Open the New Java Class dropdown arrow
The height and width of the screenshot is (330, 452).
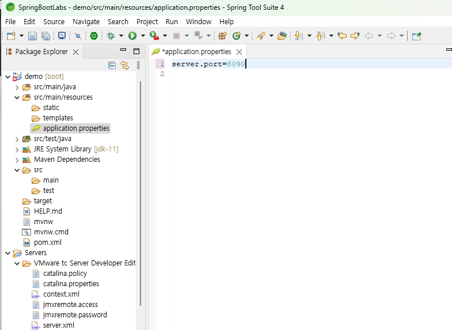pyautogui.click(x=247, y=36)
